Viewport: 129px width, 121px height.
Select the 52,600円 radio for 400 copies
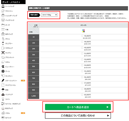(x=82, y=59)
